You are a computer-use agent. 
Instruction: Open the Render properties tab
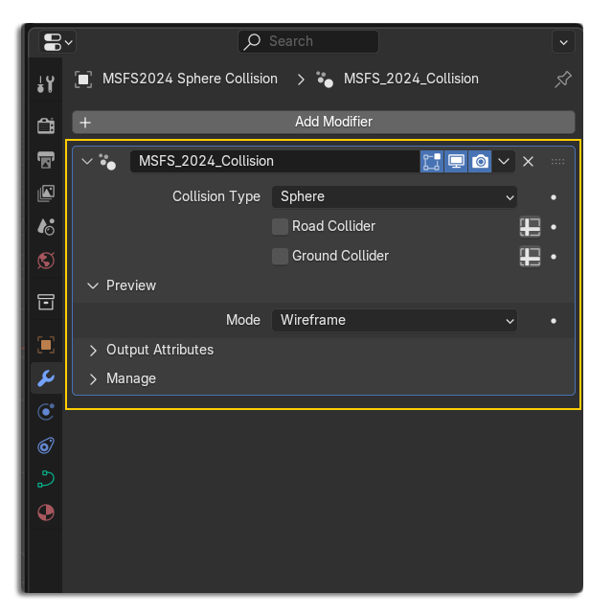(46, 126)
